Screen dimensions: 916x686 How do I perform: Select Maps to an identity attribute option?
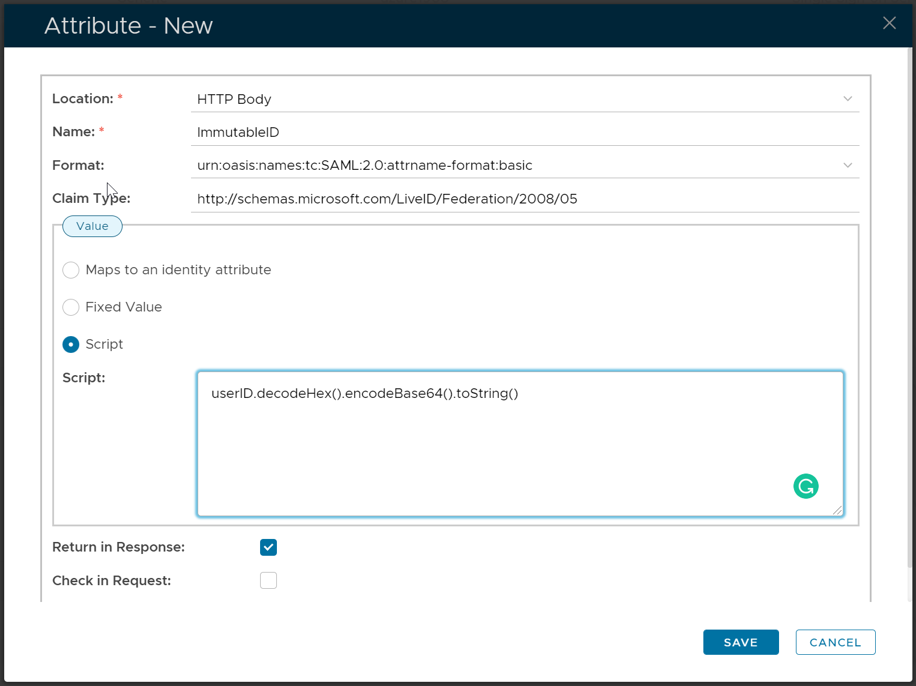pyautogui.click(x=71, y=270)
